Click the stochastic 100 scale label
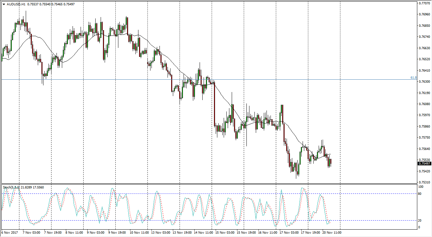This screenshot has height=237, width=432. tap(421, 186)
